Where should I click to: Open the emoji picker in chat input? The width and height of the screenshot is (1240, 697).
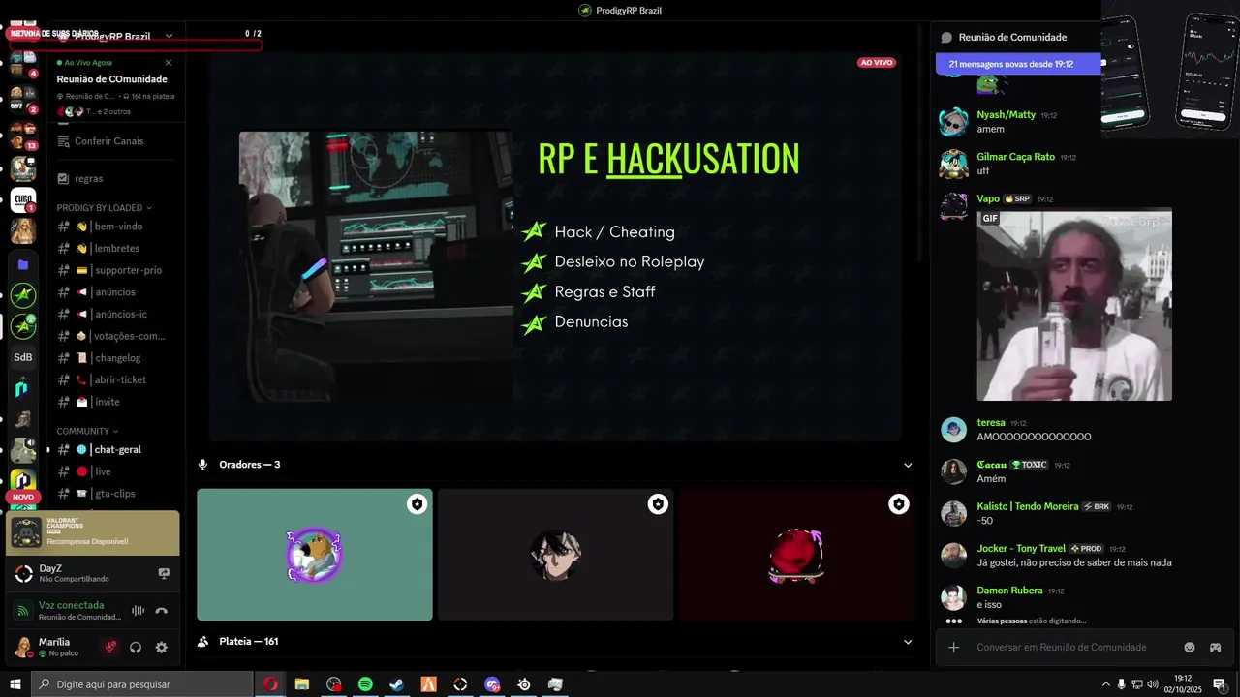click(x=1190, y=647)
